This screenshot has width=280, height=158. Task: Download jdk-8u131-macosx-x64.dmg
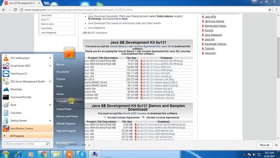[158, 79]
